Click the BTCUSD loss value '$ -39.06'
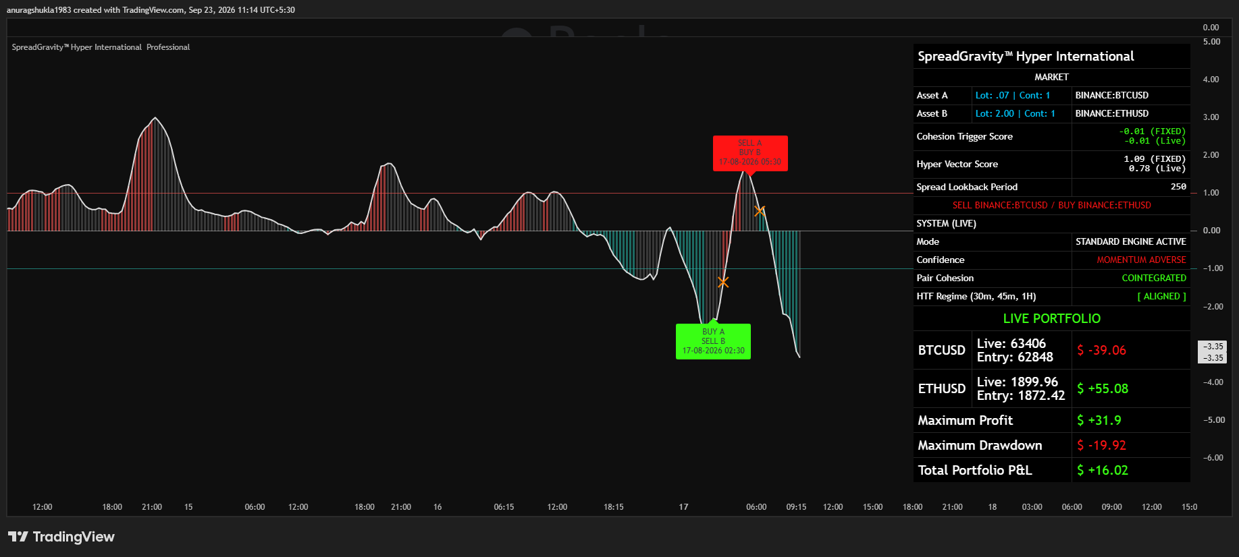This screenshot has width=1239, height=557. point(1101,351)
